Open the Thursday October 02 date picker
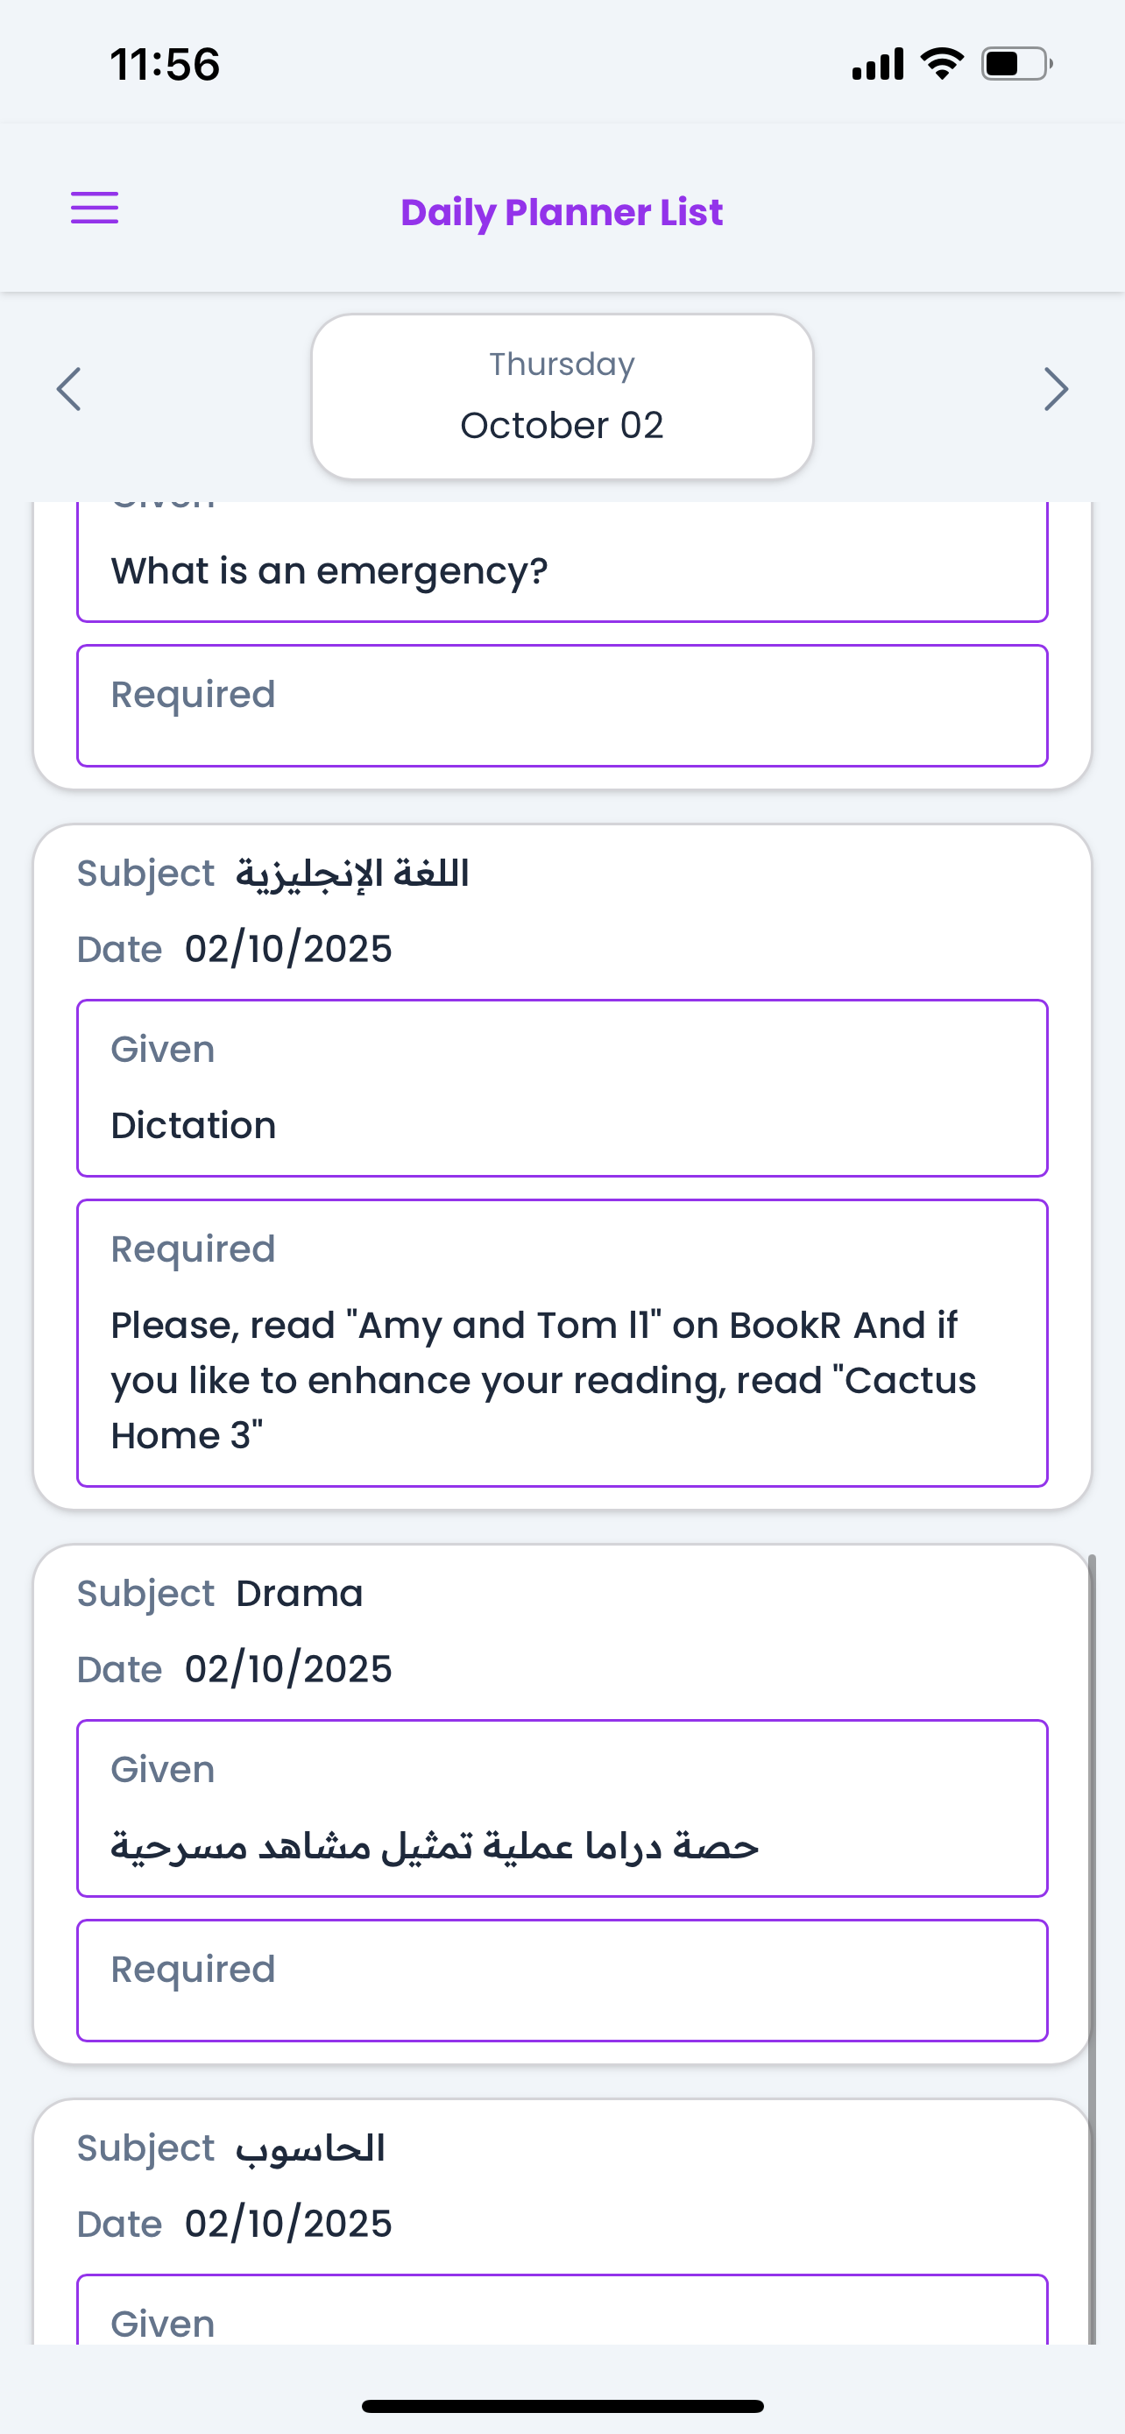This screenshot has height=2434, width=1125. coord(562,396)
